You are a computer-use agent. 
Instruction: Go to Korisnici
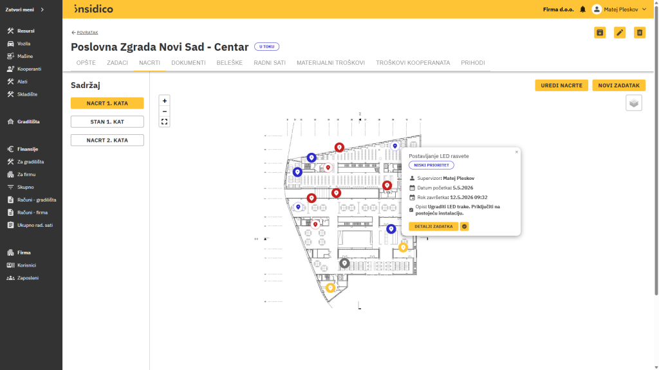pos(26,265)
